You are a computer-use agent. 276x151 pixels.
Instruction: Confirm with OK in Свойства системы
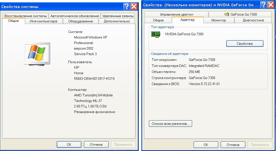point(69,144)
